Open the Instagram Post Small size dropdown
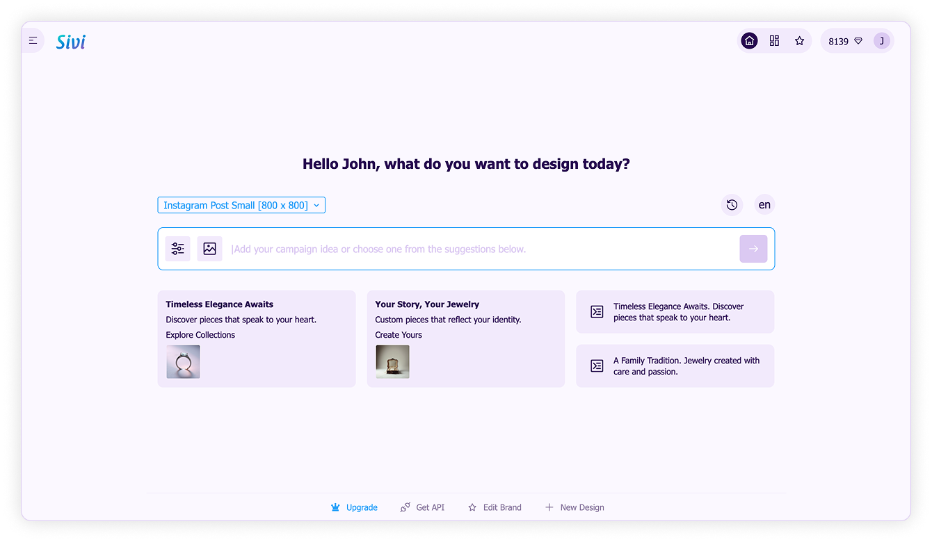Viewport: 932px width, 542px height. 241,205
